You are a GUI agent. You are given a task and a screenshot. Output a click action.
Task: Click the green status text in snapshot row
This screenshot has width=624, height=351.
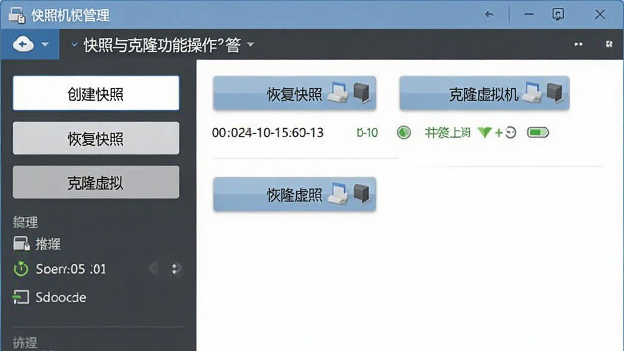(x=448, y=132)
